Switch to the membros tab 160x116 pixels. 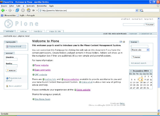[x=38, y=31]
